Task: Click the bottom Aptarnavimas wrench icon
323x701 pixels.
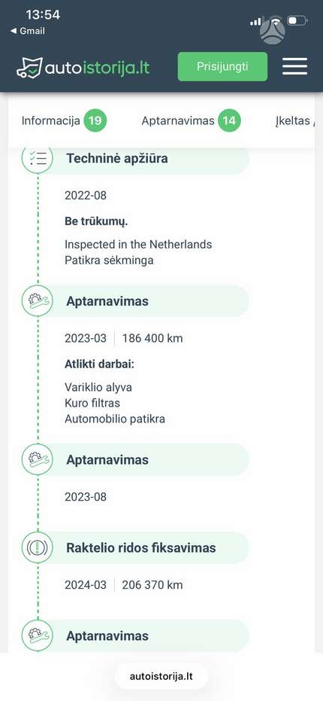Action: 38,635
